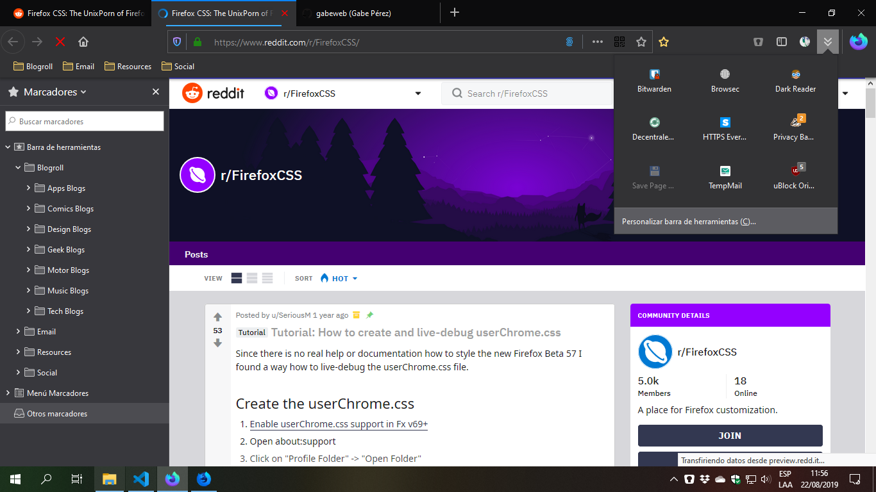Expand the Apps Blogs folder
Viewport: 876px width, 492px height.
pos(29,188)
